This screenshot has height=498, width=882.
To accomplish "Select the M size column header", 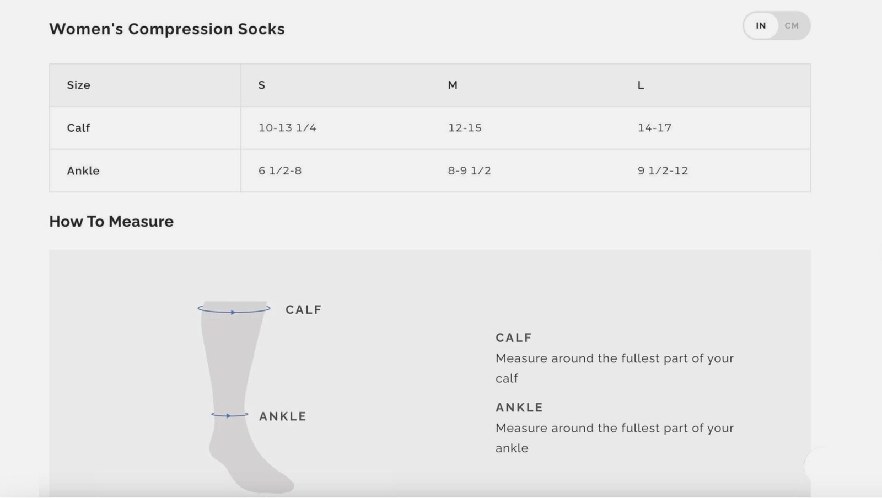I will pyautogui.click(x=453, y=85).
